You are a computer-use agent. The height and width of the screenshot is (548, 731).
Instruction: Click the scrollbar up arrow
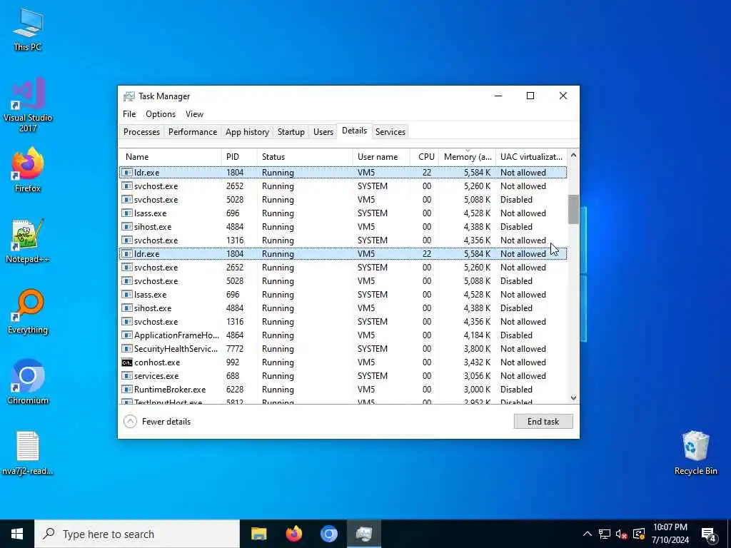coord(573,155)
